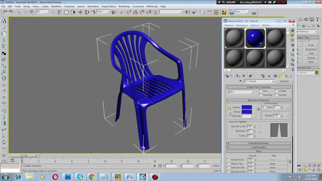Image resolution: width=322 pixels, height=181 pixels.
Task: Toggle the Backlight icon in Material Editor
Action: point(292,35)
